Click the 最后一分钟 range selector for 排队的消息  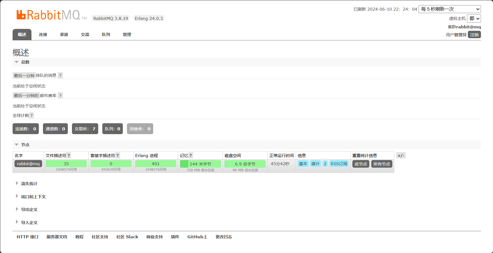(24, 76)
